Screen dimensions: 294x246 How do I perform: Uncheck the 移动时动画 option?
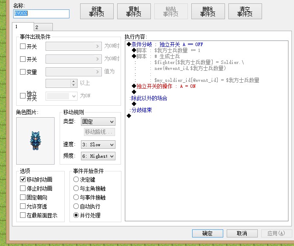pyautogui.click(x=23, y=179)
